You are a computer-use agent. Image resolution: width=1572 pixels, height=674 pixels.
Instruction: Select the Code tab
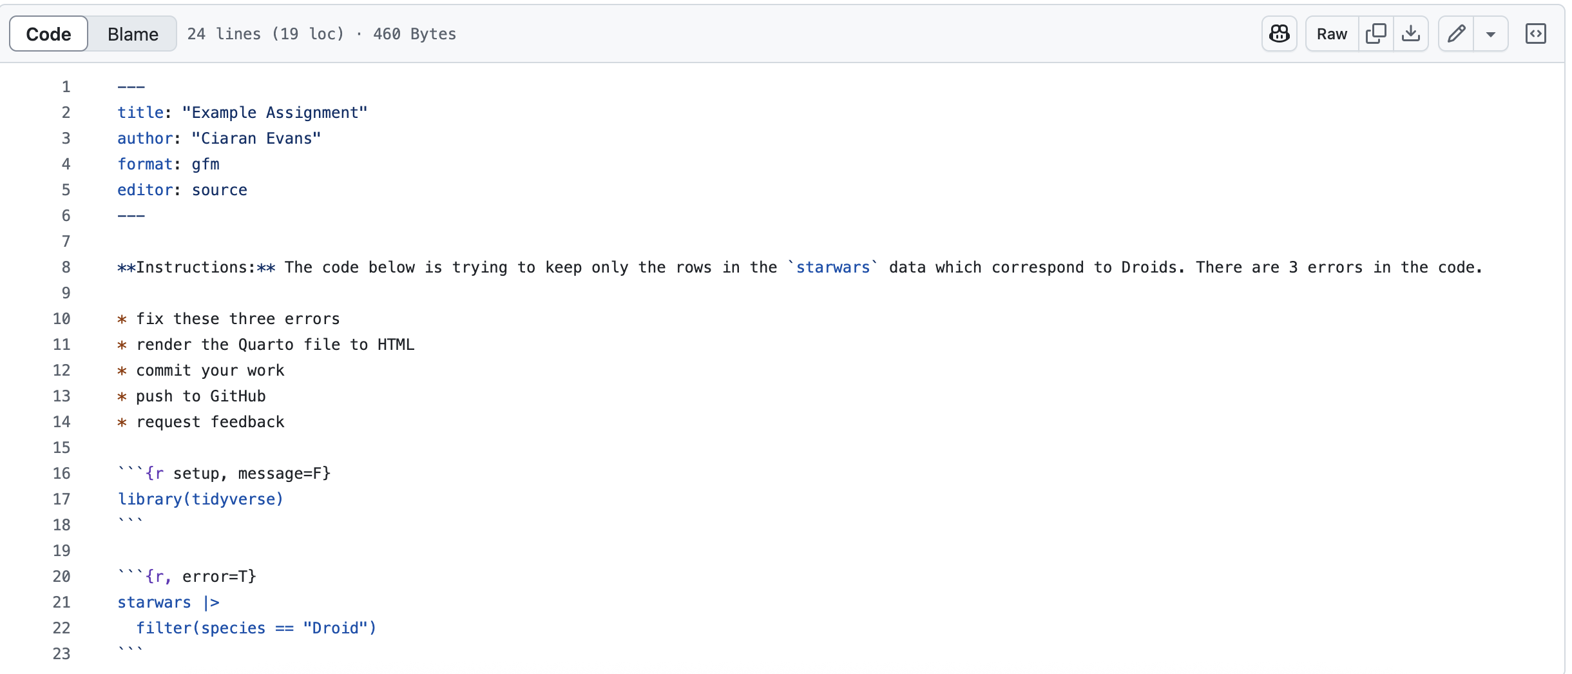[x=48, y=34]
